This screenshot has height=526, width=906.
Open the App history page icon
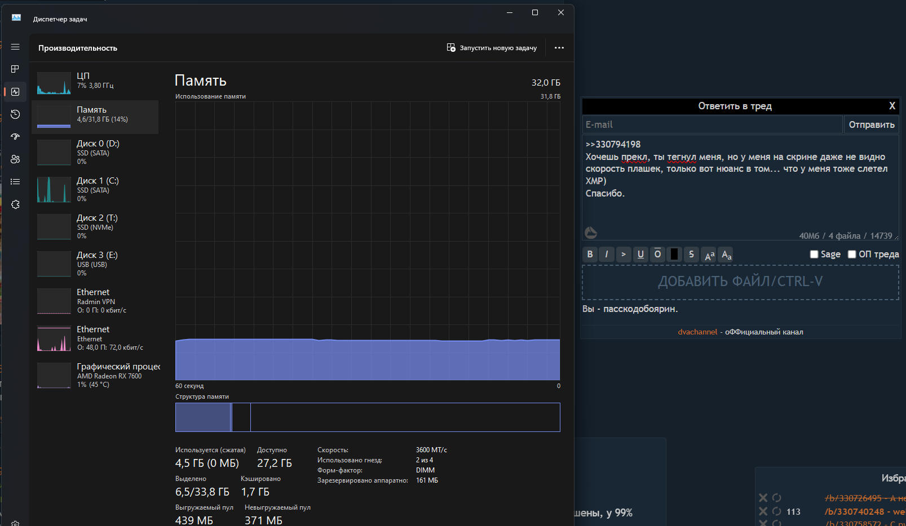point(15,114)
